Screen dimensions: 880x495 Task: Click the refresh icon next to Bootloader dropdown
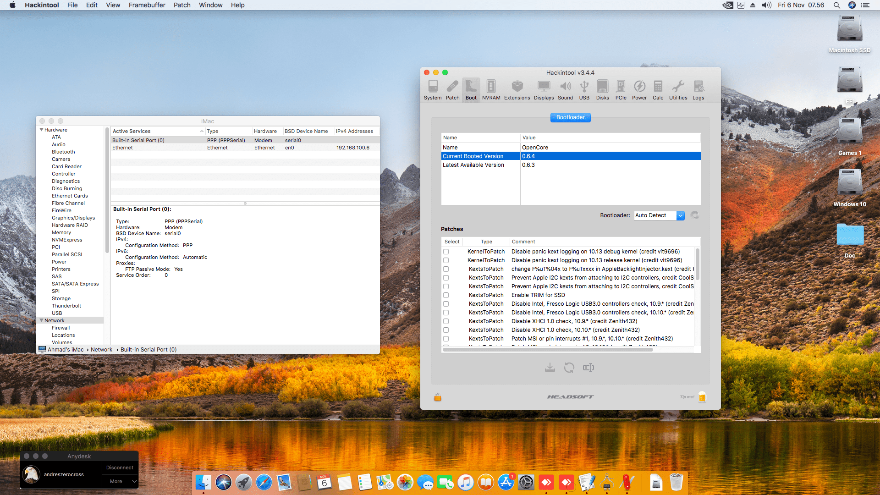point(695,215)
